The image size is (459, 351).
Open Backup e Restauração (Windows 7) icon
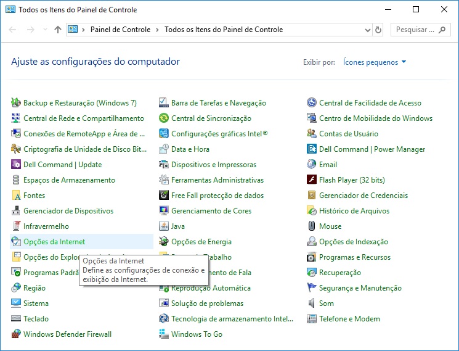coord(16,102)
